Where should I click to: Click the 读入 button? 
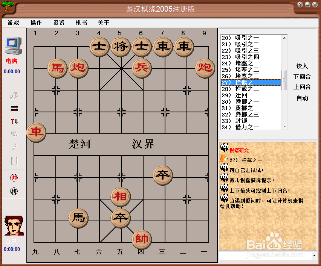[x=302, y=66]
